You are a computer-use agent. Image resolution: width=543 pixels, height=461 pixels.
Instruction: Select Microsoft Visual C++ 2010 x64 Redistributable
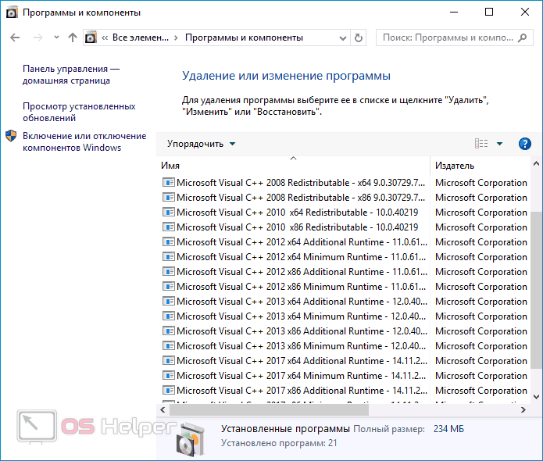tap(297, 213)
